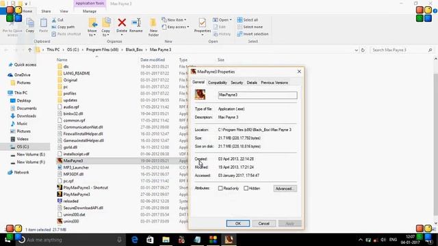Image resolution: width=438 pixels, height=246 pixels.
Task: Click OK in Properties dialog
Action: tap(238, 223)
